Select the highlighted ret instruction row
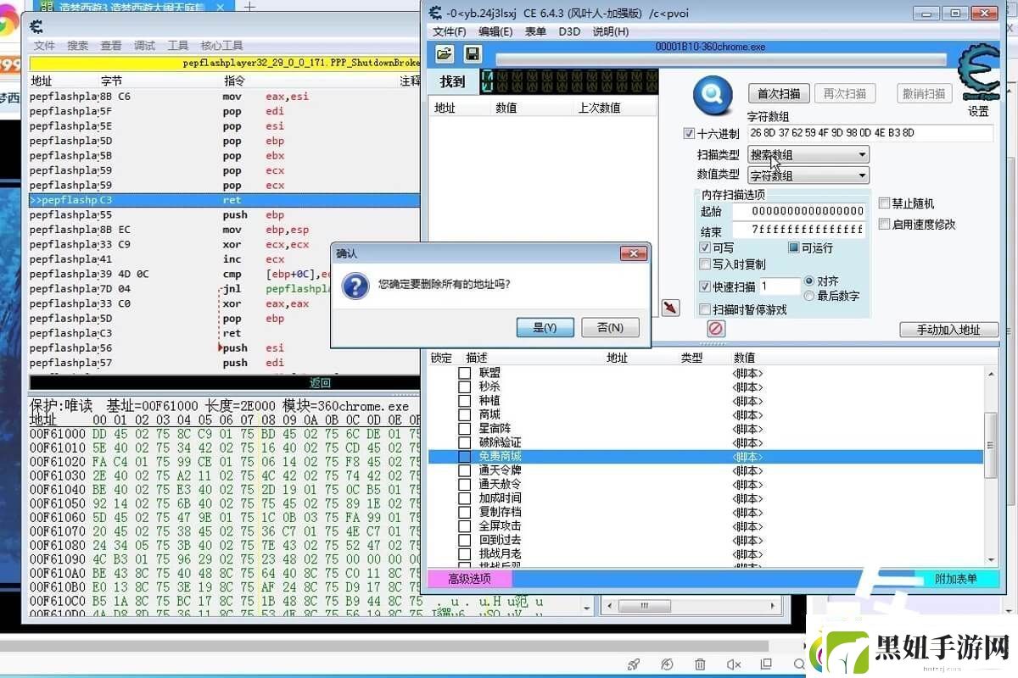The width and height of the screenshot is (1018, 678). click(x=225, y=200)
